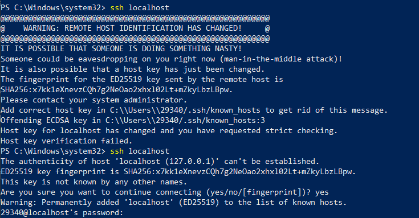Click the second 'ssh localhost' command text
Viewport: 419px width, 218px height.
(140, 151)
